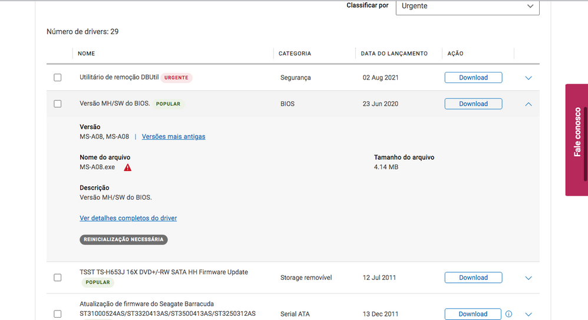The width and height of the screenshot is (588, 320).
Task: Select the Versão MH/SW do BIOS checkbox
Action: coord(58,104)
